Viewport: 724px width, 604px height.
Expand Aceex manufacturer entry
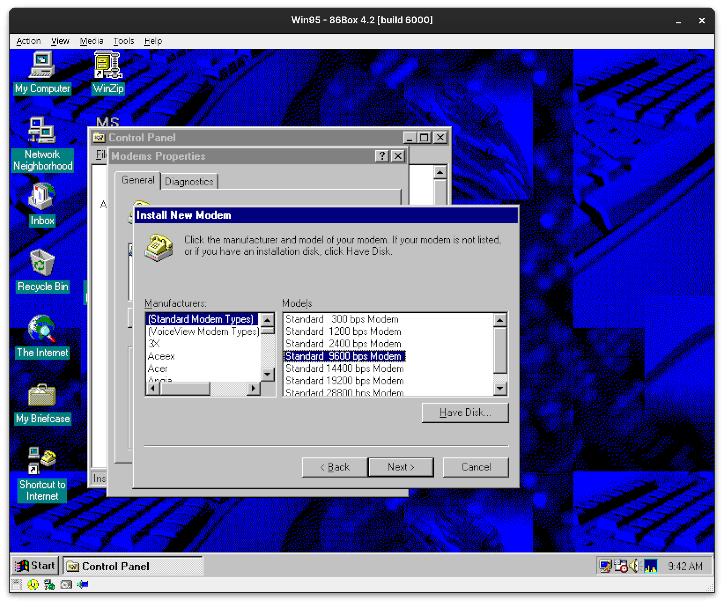(x=161, y=355)
